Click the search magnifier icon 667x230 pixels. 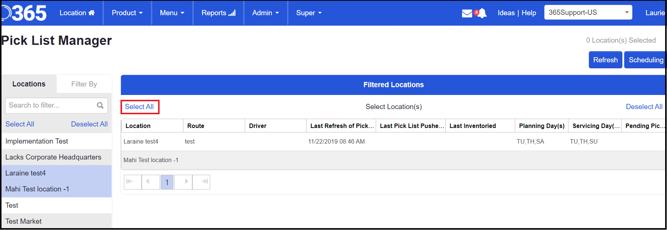pos(100,105)
